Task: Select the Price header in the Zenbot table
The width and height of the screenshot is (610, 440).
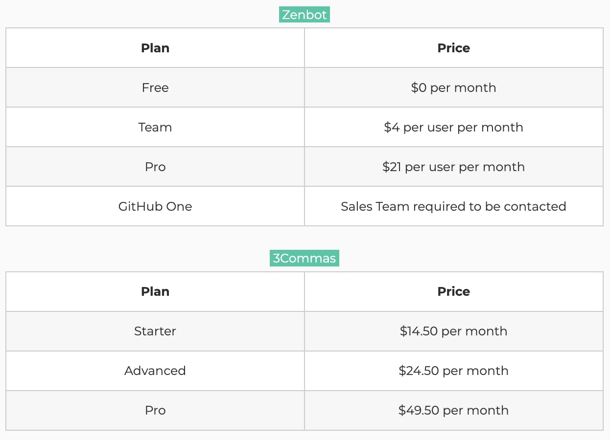Action: click(x=454, y=48)
